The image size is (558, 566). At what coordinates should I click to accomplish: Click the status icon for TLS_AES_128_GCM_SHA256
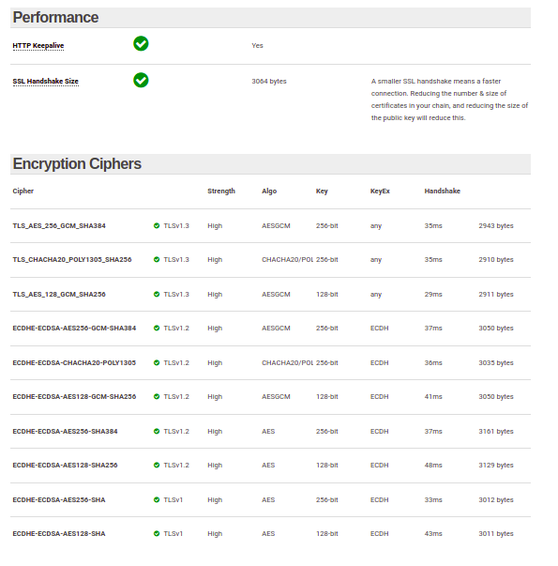pyautogui.click(x=157, y=294)
